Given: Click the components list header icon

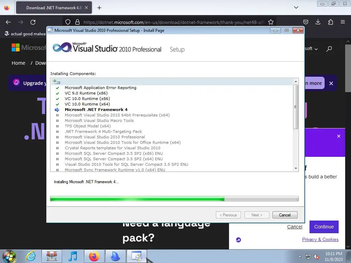Looking at the screenshot, I should tap(57, 82).
